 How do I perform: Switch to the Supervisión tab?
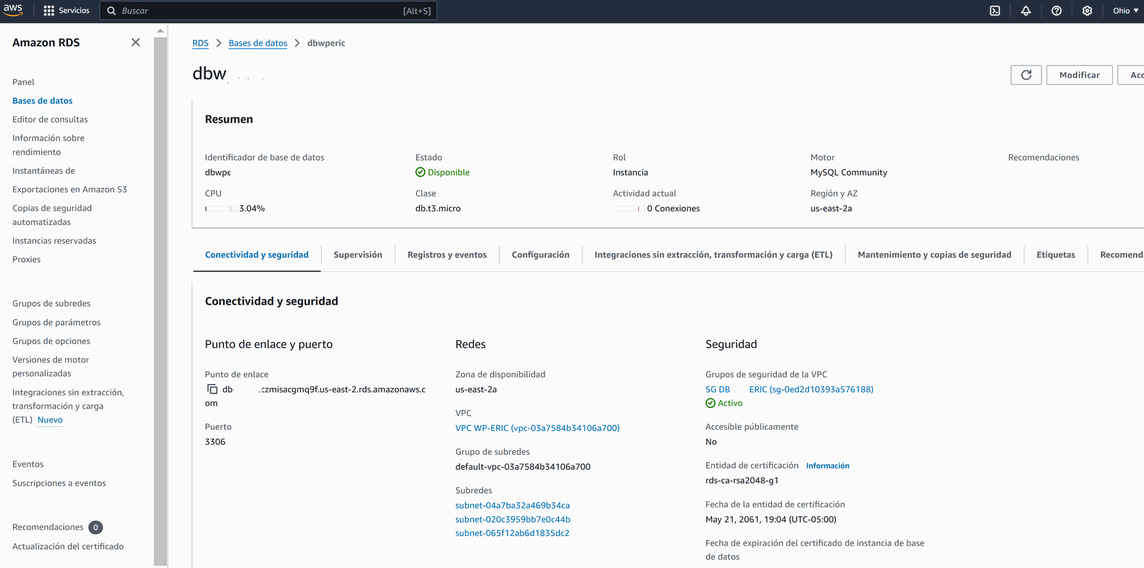click(357, 255)
